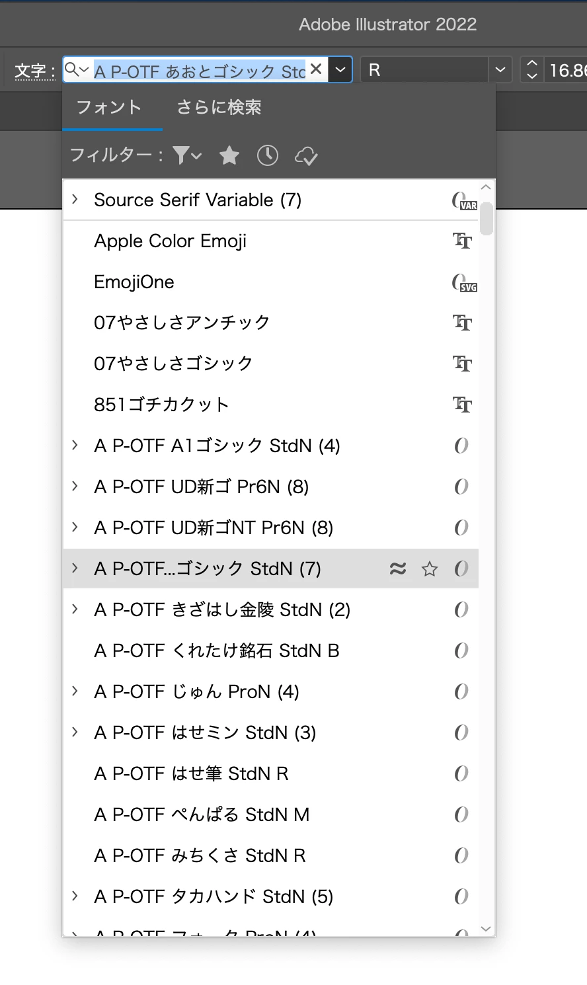Open the font search mode magnifier dropdown
The height and width of the screenshot is (985, 587).
(77, 69)
